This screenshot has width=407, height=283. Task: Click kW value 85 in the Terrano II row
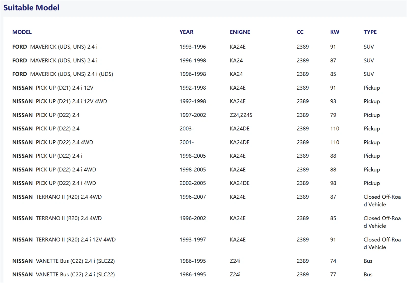[x=333, y=218]
